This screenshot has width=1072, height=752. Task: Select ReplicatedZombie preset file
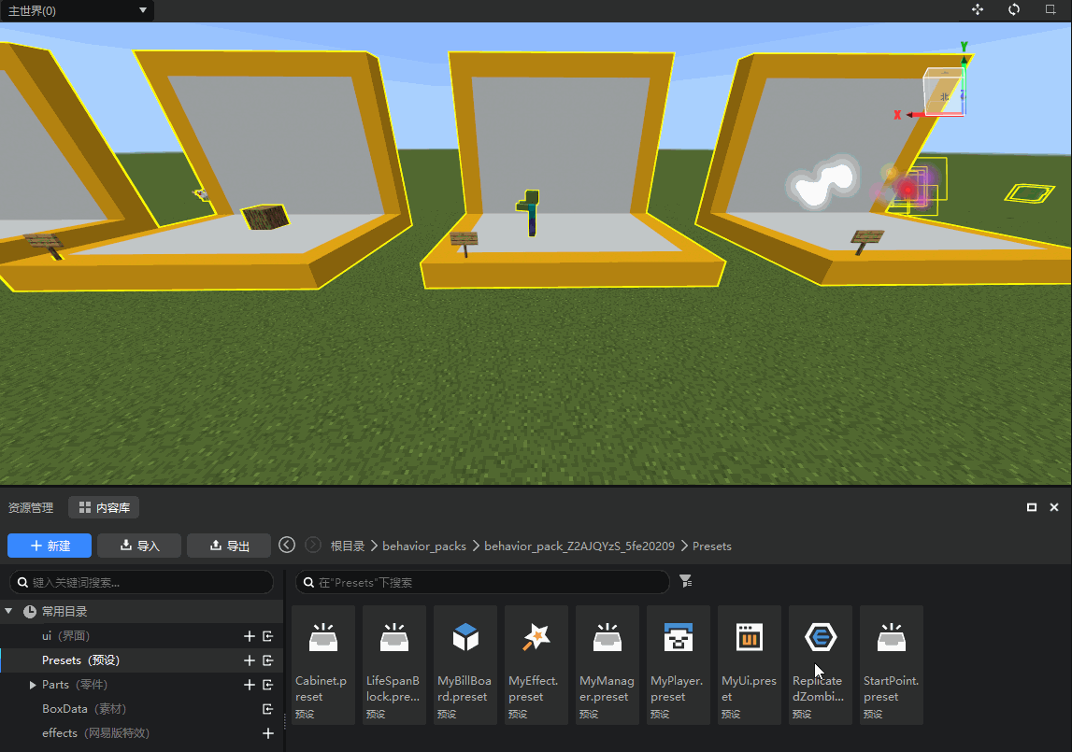coord(821,664)
